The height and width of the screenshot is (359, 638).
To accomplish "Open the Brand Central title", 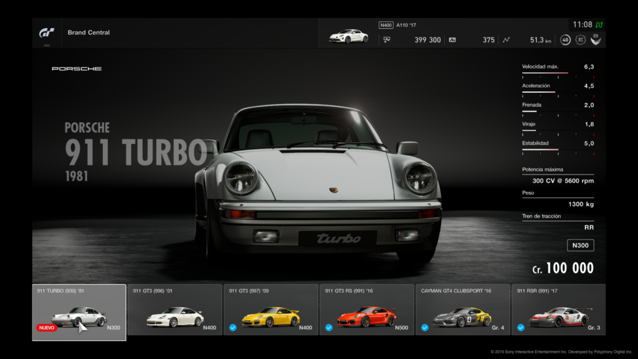I will pos(88,32).
